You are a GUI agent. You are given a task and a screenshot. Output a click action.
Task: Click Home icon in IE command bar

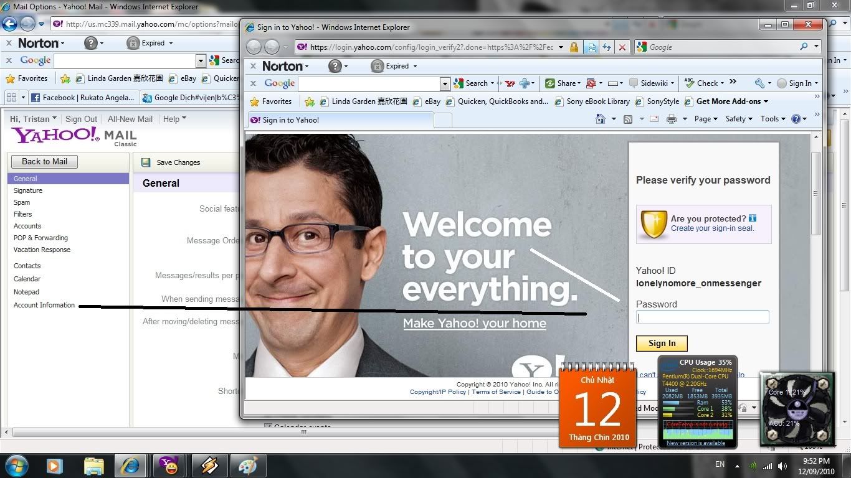[x=601, y=119]
